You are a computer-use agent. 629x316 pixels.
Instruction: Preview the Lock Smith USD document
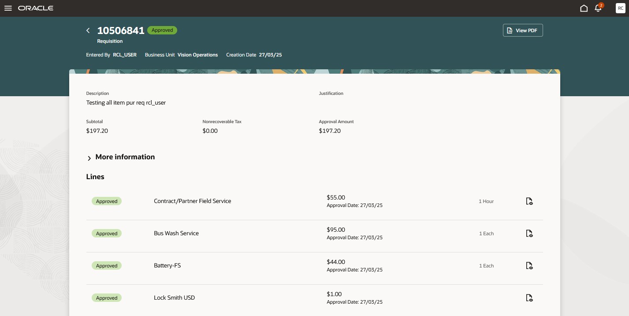click(x=529, y=298)
